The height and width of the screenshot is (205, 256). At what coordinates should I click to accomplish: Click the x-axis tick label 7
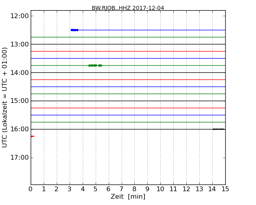pos(121,189)
